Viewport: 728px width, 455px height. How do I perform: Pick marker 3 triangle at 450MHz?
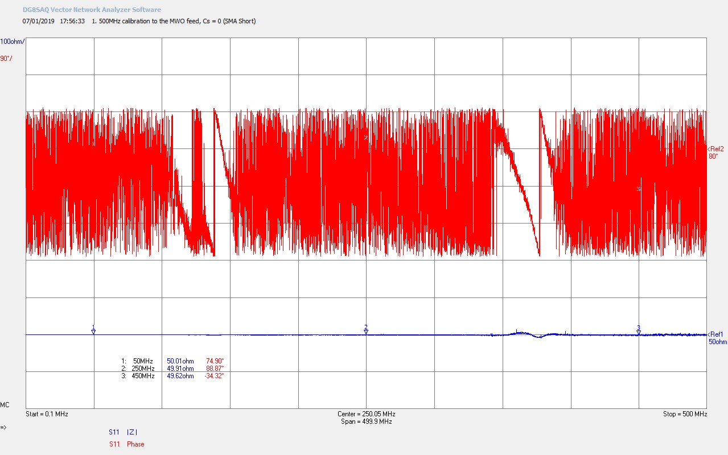pos(639,332)
